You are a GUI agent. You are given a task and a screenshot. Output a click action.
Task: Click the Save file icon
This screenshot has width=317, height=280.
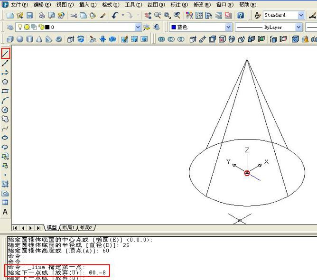pos(30,15)
